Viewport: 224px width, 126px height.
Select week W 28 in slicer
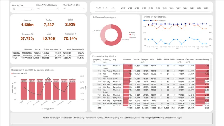pos(185,8)
